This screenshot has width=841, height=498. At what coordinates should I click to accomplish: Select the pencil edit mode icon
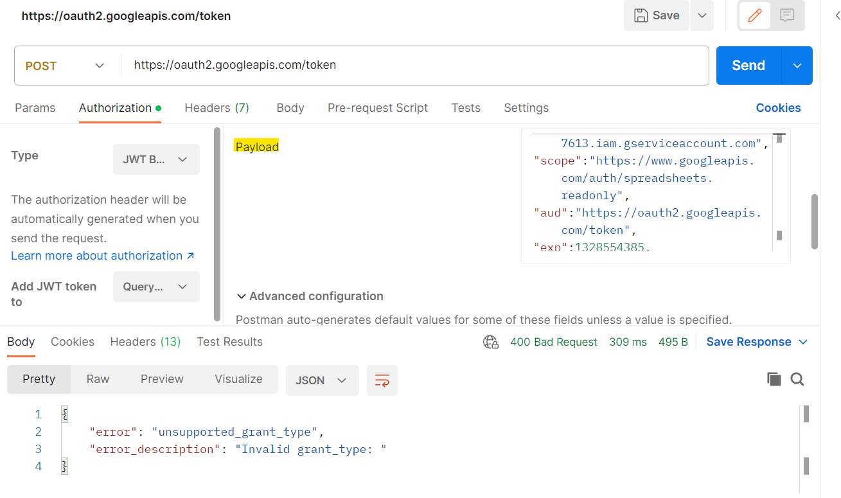[x=755, y=15]
